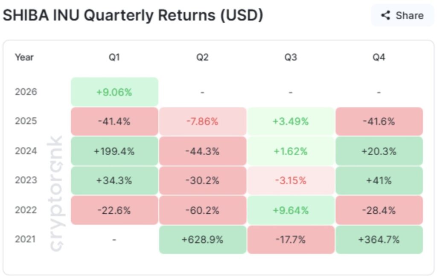Screen dimensions: 437x279
Task: Click the Q4 column header
Action: (x=379, y=57)
